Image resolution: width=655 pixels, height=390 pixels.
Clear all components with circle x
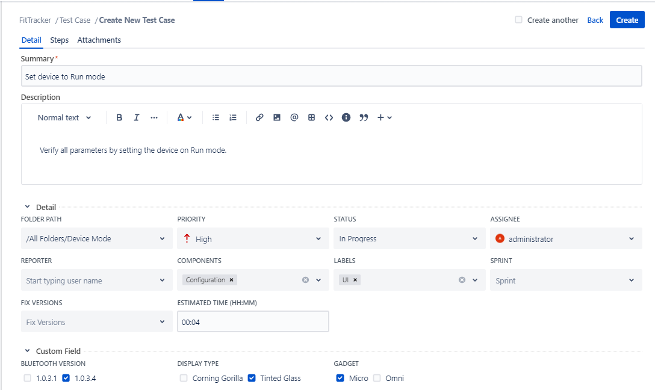tap(305, 280)
